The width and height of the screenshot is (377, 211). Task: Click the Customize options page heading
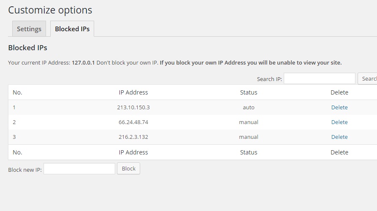[x=50, y=10]
